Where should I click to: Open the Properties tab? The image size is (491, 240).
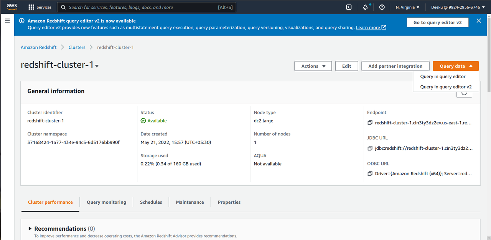pos(229,202)
